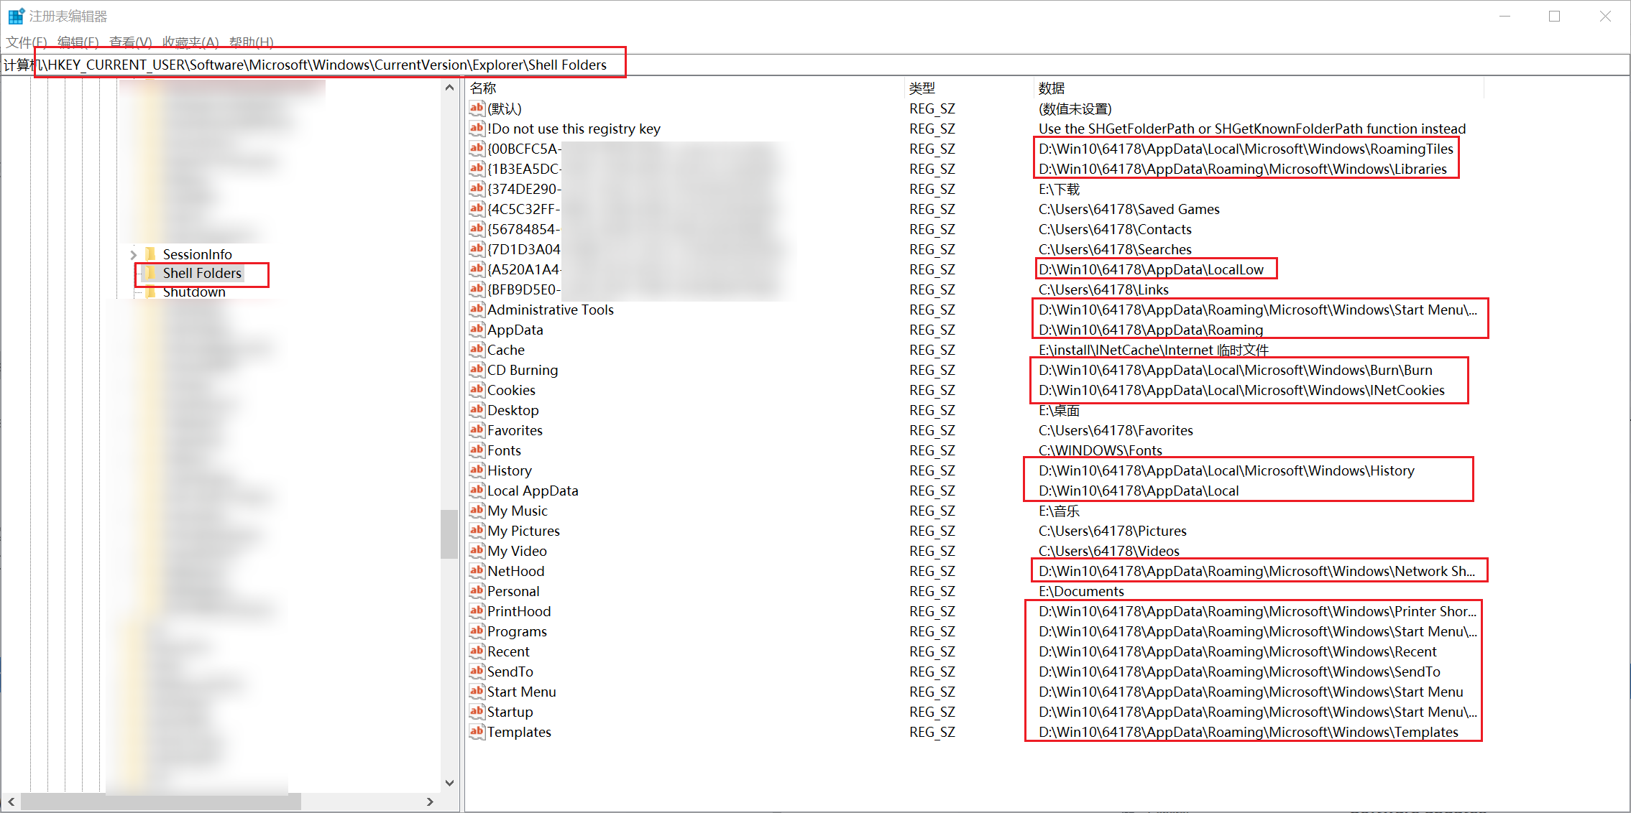Click the horizontal scrollbar thumb of the tree
Image resolution: width=1631 pixels, height=813 pixels.
[x=160, y=802]
